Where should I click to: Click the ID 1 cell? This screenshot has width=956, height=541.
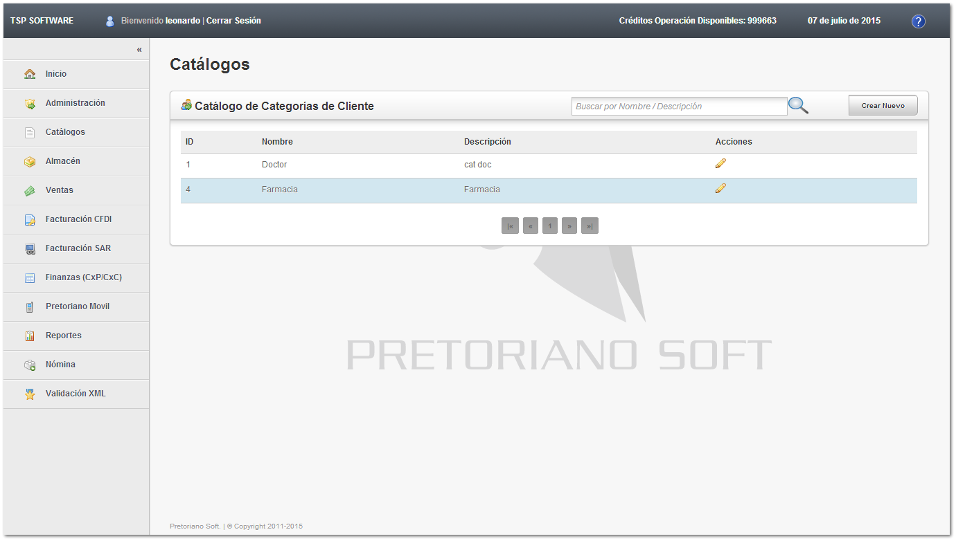tap(188, 165)
